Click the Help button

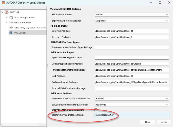point(147,122)
